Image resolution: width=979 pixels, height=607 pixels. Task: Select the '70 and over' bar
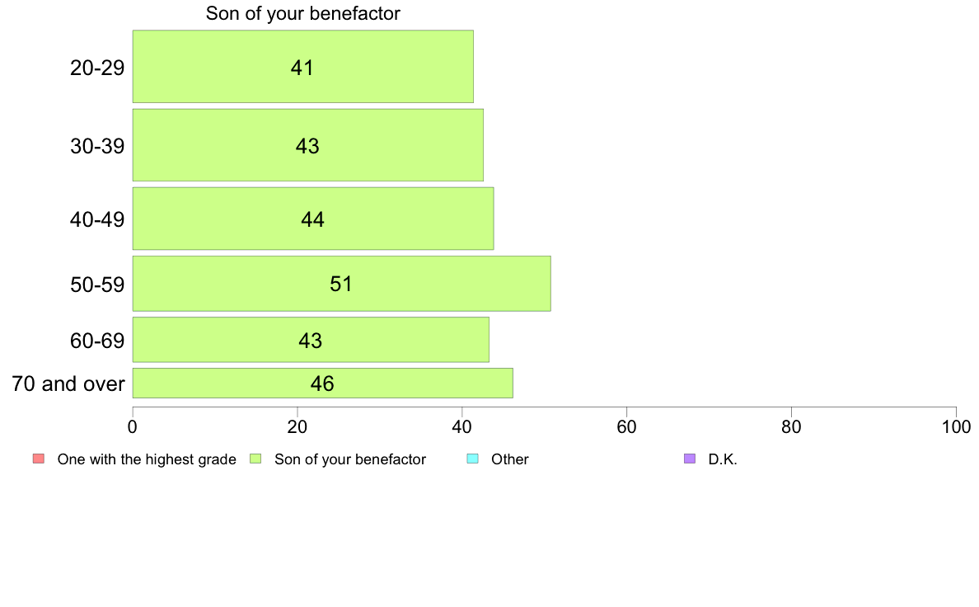click(x=323, y=383)
